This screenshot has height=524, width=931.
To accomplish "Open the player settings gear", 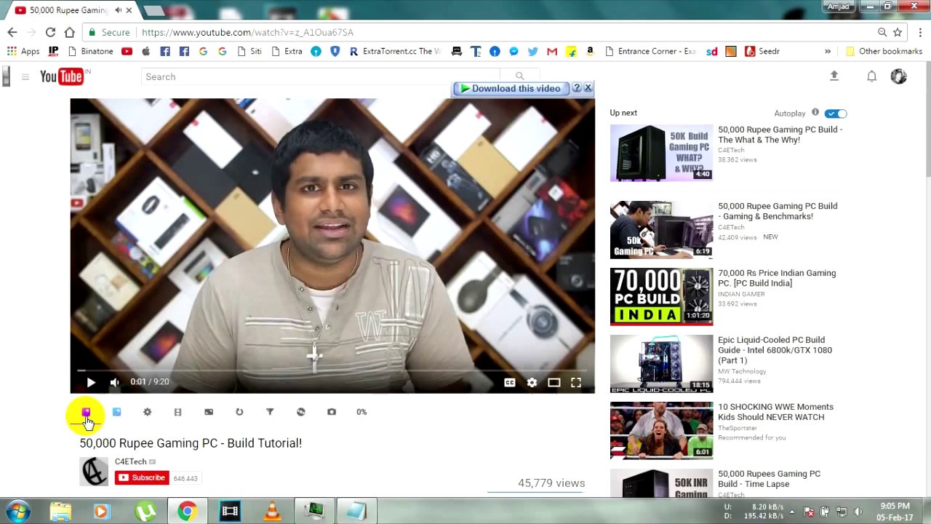I will [x=532, y=382].
